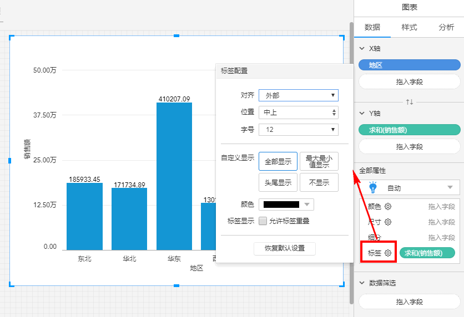Open the 字号 font size dropdown
This screenshot has height=317, width=464.
(298, 130)
